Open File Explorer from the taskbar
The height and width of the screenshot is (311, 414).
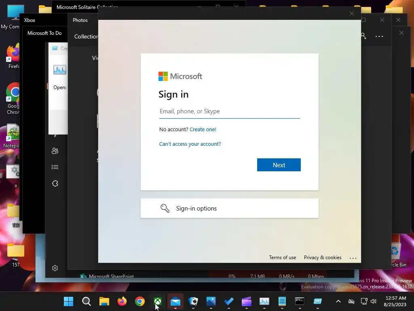tap(104, 301)
